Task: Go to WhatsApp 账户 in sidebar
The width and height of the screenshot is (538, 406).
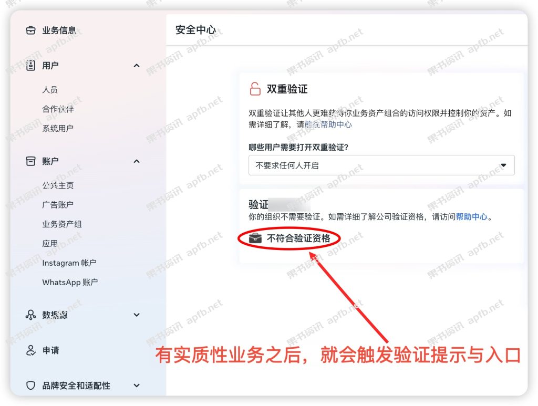Action: [70, 282]
